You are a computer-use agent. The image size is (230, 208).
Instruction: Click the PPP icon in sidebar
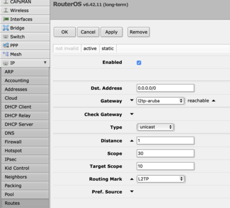click(6, 45)
